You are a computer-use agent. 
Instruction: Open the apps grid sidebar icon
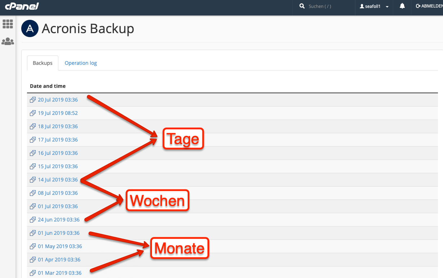pos(8,24)
